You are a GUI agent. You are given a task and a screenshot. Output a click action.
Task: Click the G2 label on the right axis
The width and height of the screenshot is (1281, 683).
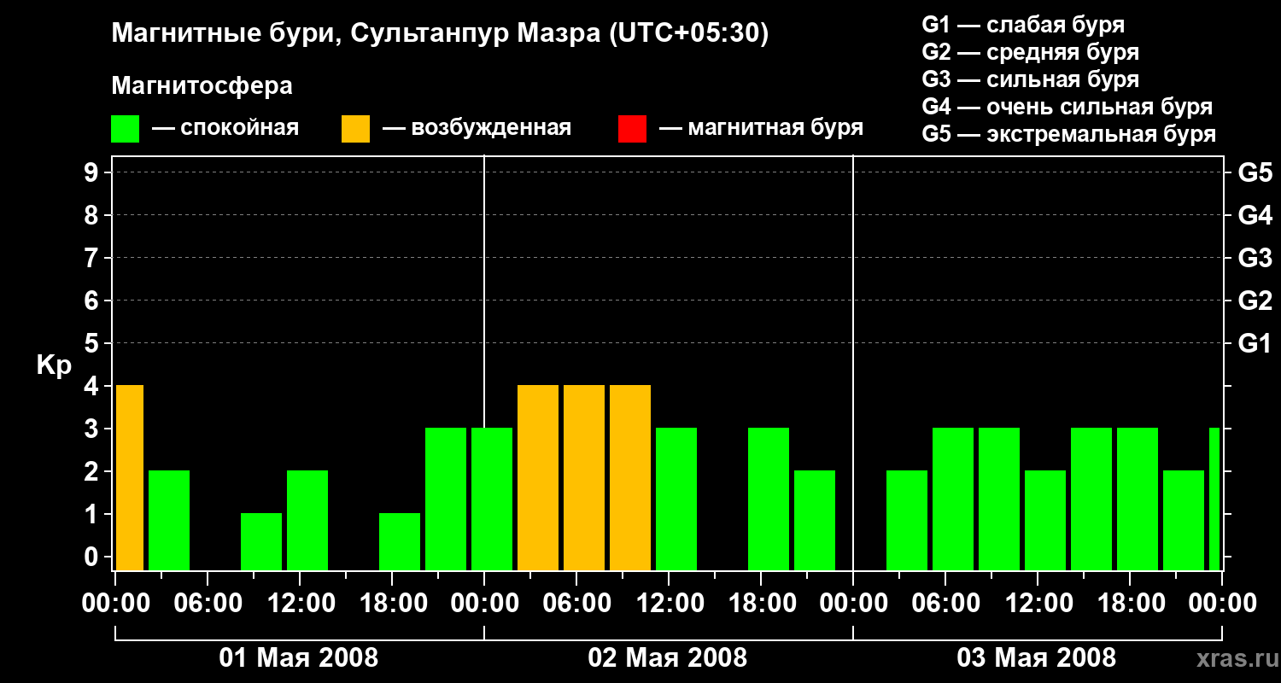[x=1255, y=301]
